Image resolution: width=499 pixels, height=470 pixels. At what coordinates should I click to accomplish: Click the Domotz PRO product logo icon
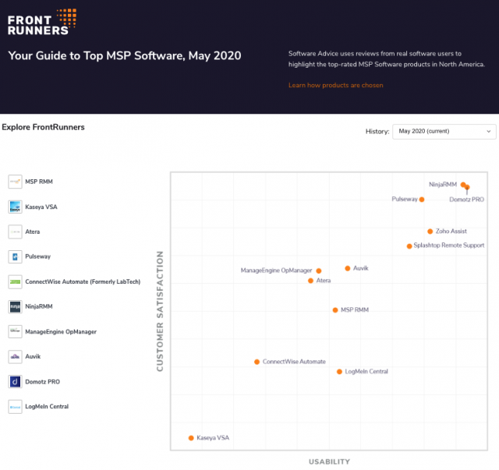point(15,382)
